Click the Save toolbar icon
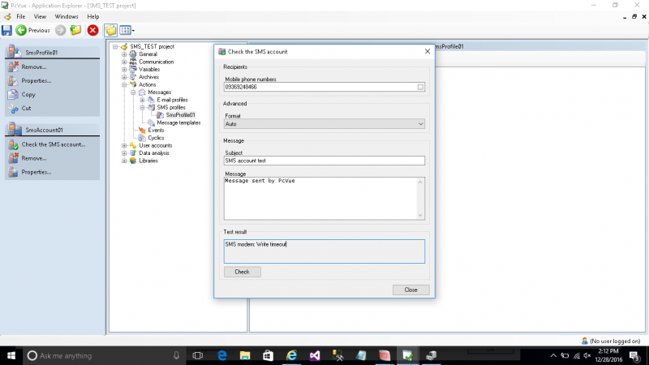 (x=6, y=30)
